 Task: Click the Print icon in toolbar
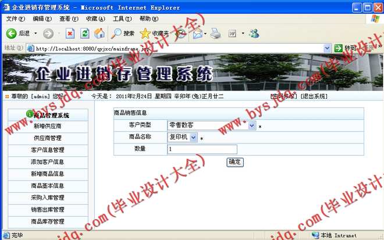215,34
